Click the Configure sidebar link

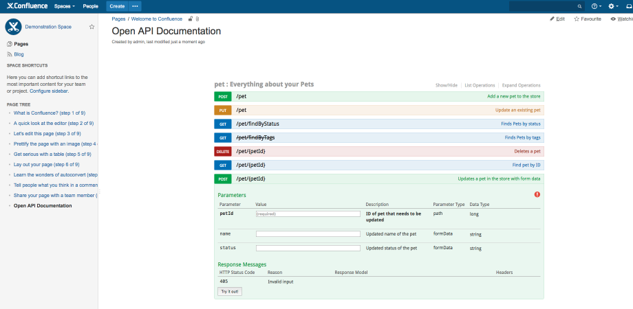(x=49, y=91)
